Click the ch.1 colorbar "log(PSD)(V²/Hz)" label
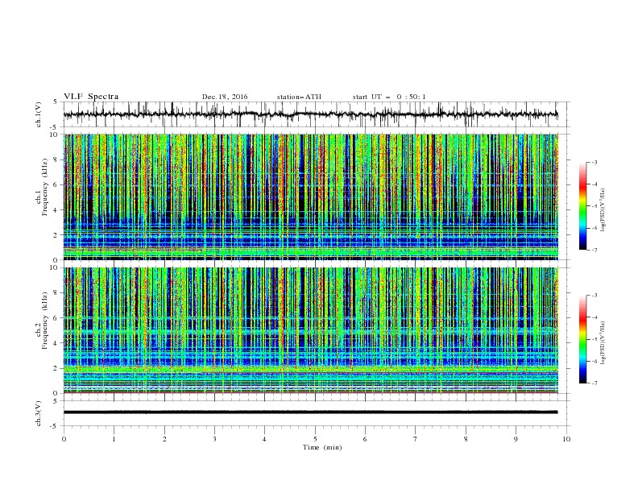Screen dimensions: 638x493 (x=603, y=210)
